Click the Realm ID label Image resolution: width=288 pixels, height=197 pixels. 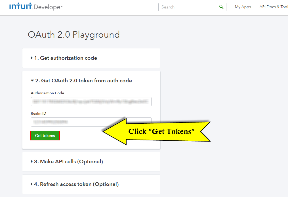pyautogui.click(x=39, y=114)
